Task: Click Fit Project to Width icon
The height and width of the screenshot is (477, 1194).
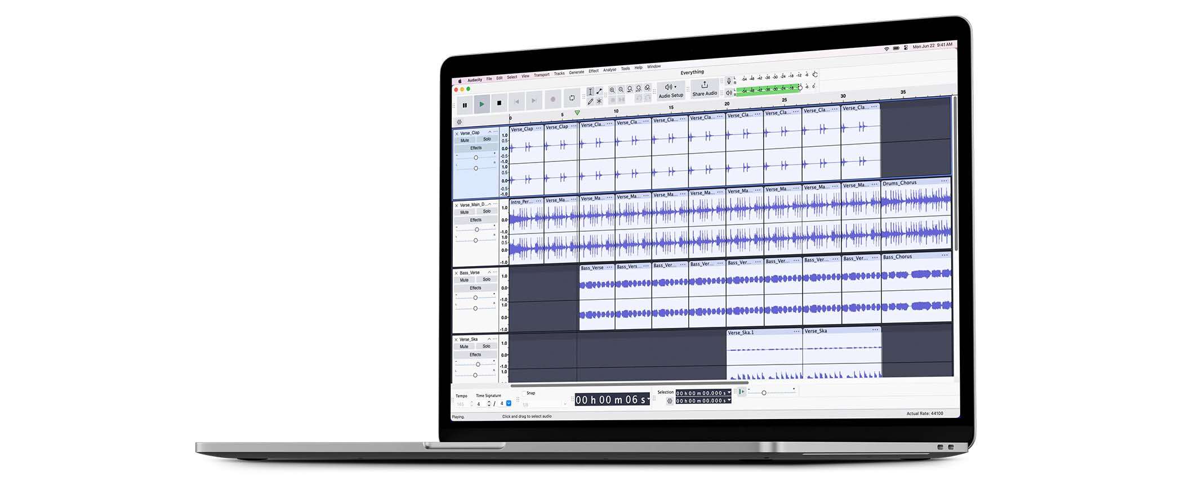Action: click(639, 88)
